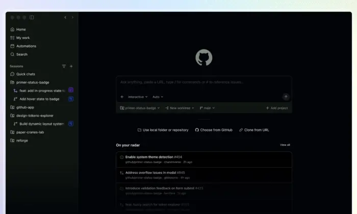Screen dimensions: 357x214
Task: Send prompt with up-arrow button
Action: tap(286, 97)
